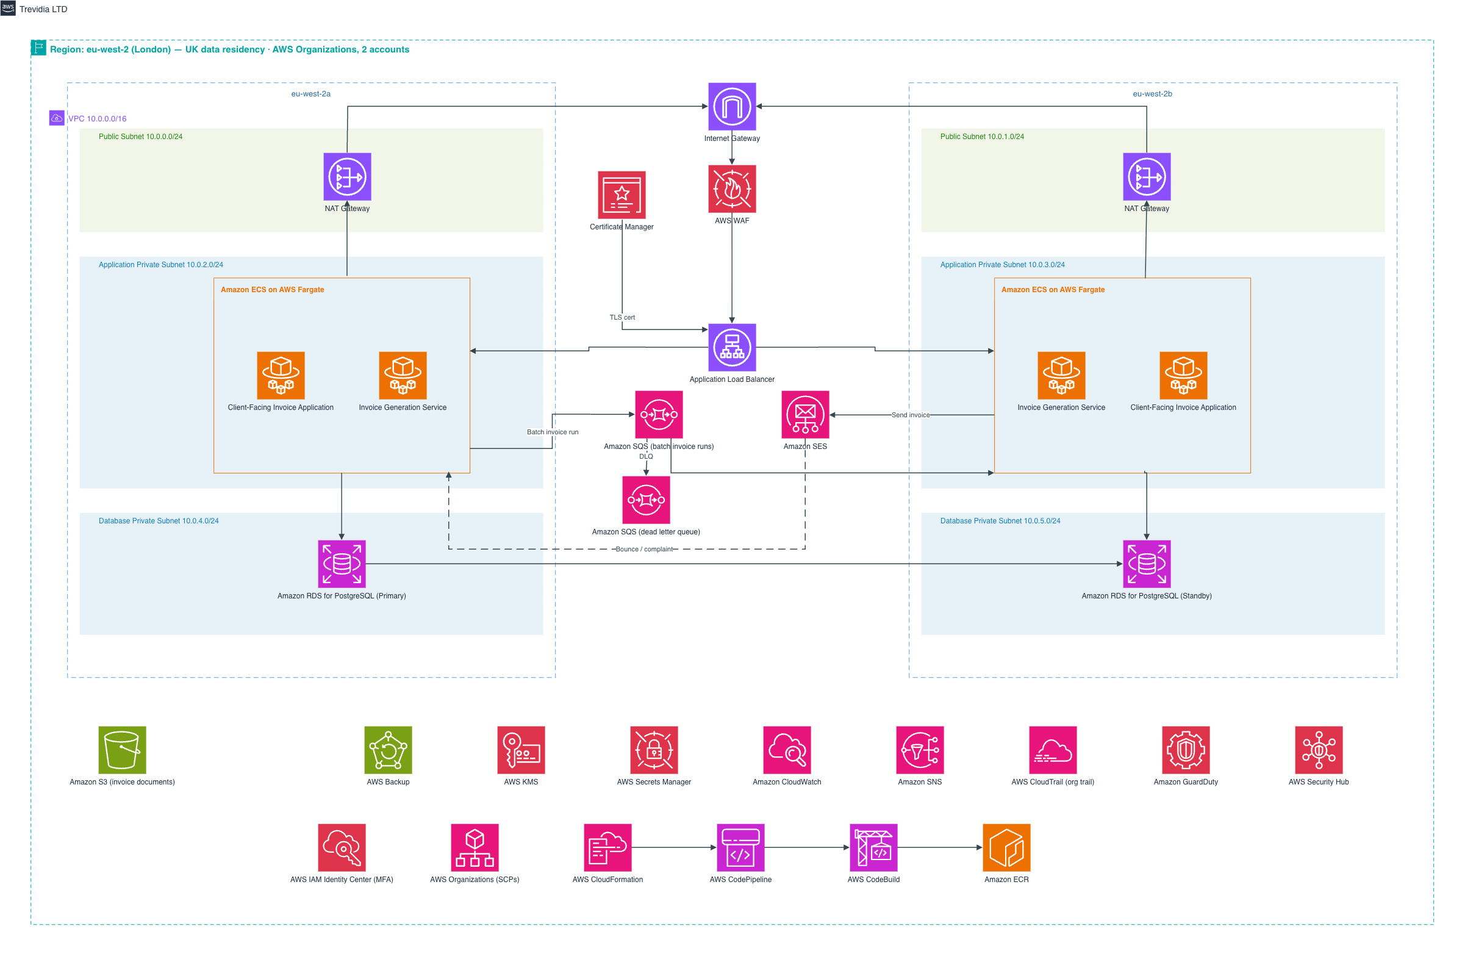Select the Application Load Balancer icon
This screenshot has width=1465, height=965.
tap(732, 348)
